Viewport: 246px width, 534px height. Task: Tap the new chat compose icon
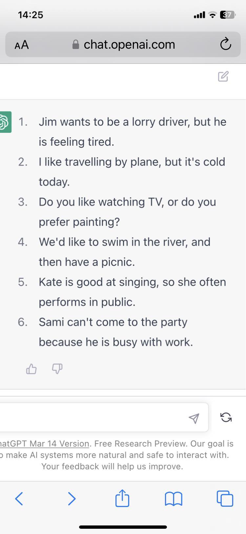[x=223, y=76]
